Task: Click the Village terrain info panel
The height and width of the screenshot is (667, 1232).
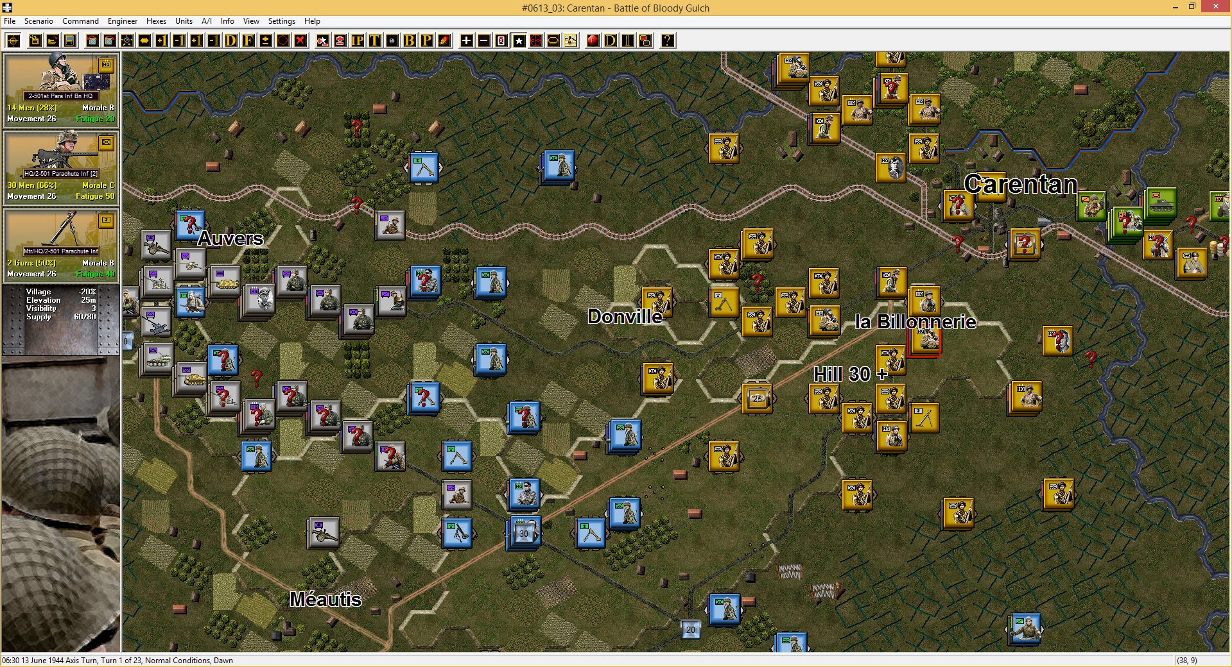Action: pos(61,319)
